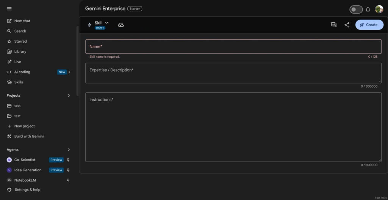Unpin the Co-Scientist agent

pos(68,160)
